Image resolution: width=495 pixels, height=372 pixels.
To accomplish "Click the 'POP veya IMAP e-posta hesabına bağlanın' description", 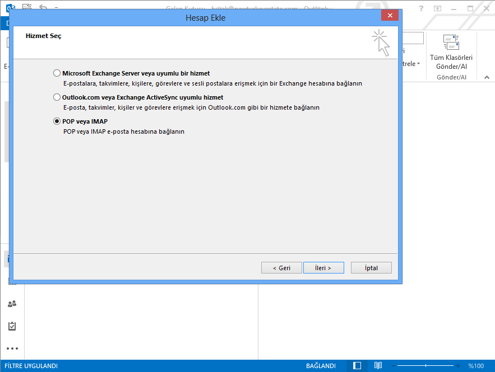I will click(x=124, y=131).
